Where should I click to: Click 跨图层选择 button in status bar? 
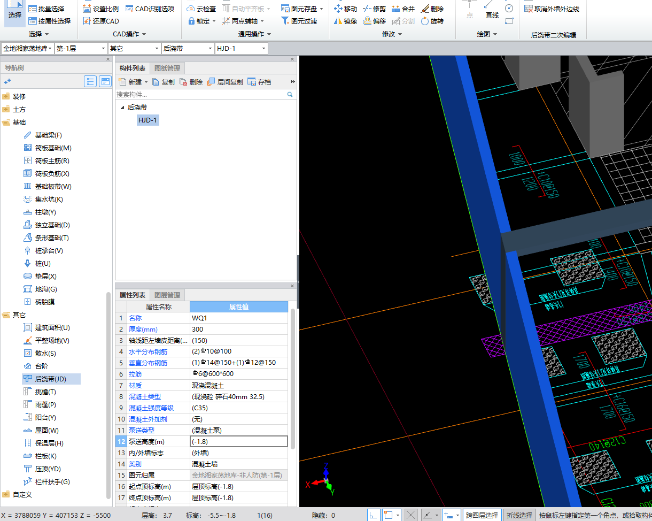point(483,515)
